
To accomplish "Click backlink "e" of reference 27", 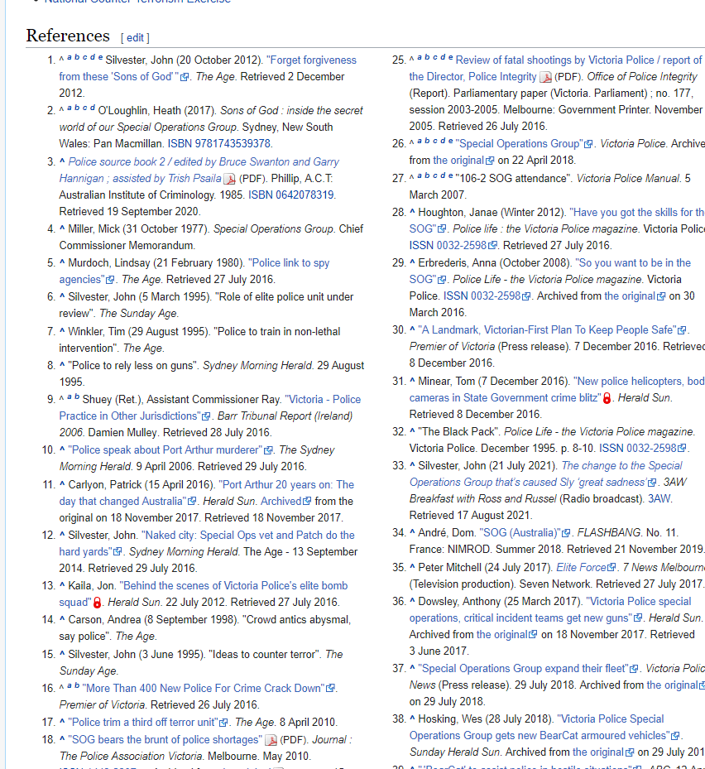I will tap(450, 176).
